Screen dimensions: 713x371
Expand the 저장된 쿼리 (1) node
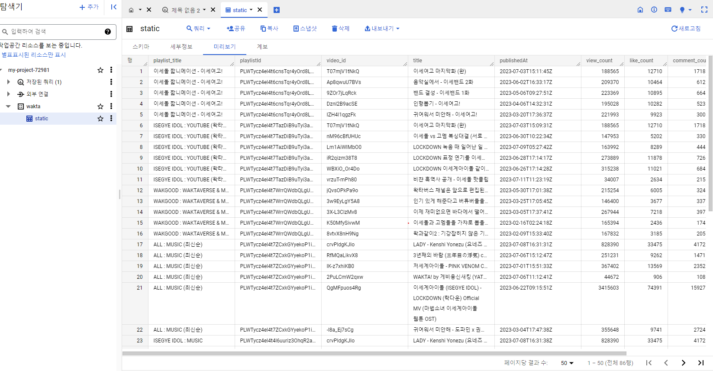[x=8, y=82]
